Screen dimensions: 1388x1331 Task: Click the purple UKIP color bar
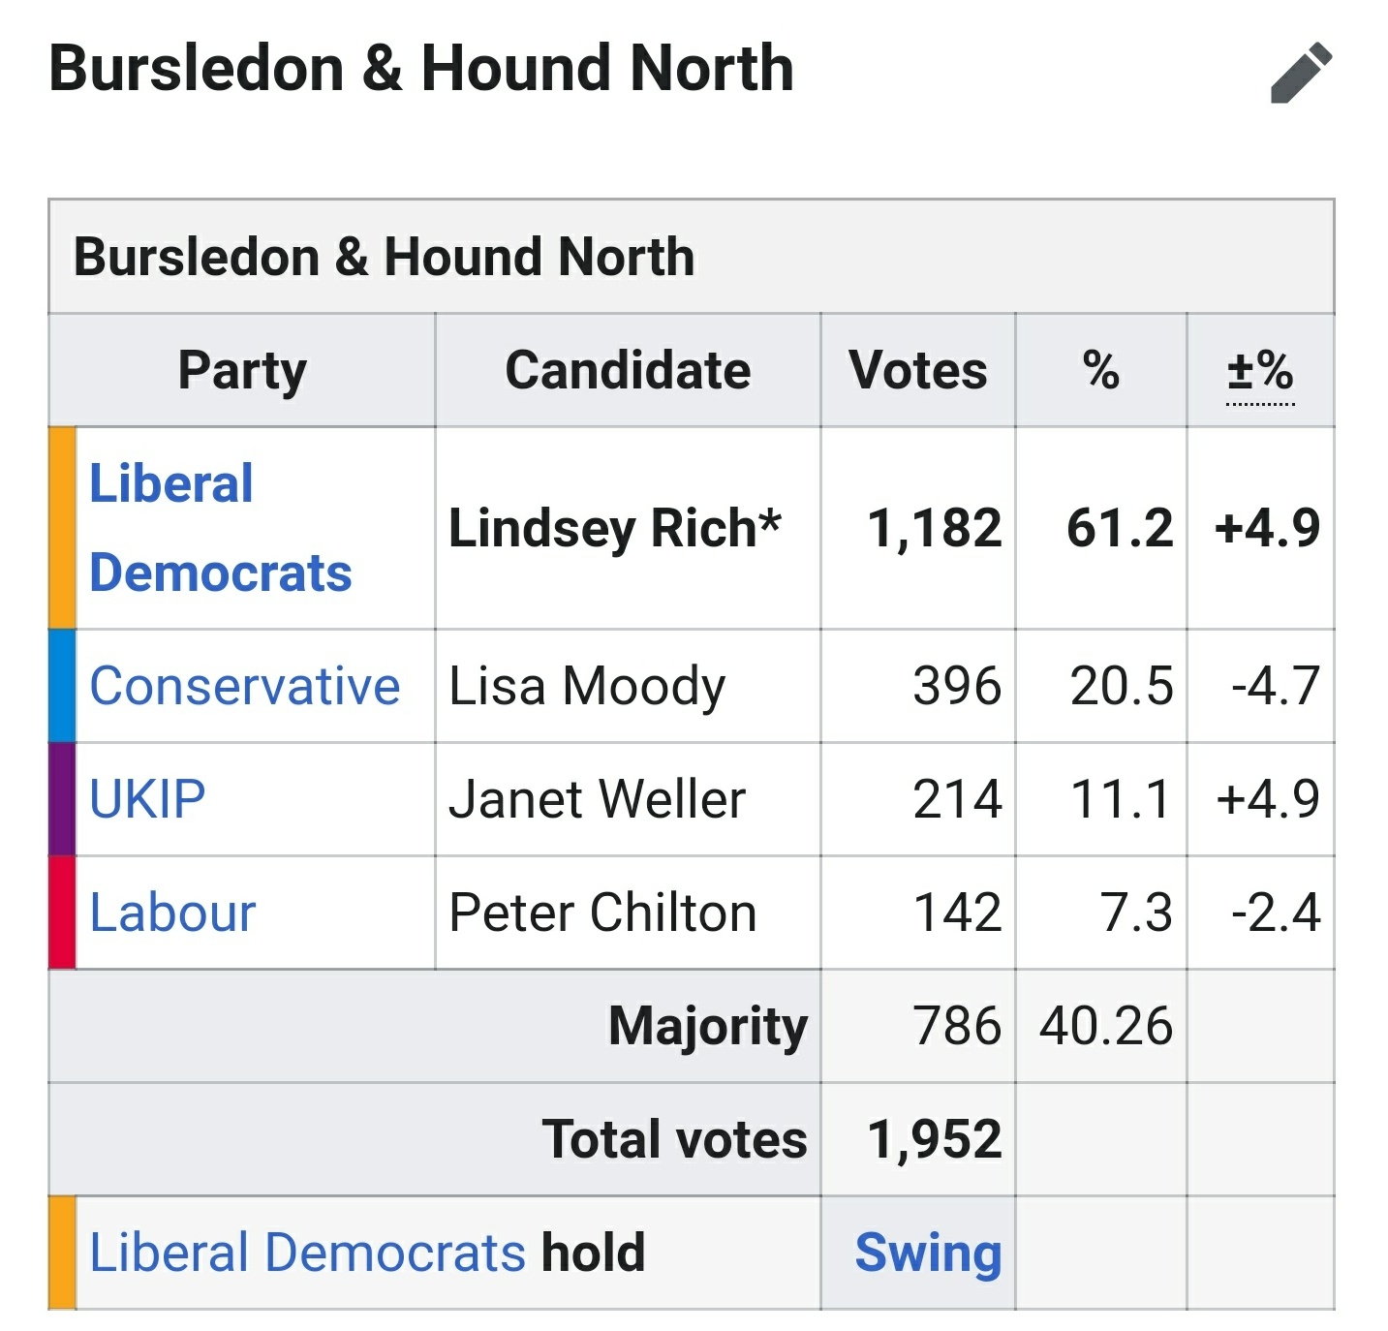coord(62,799)
